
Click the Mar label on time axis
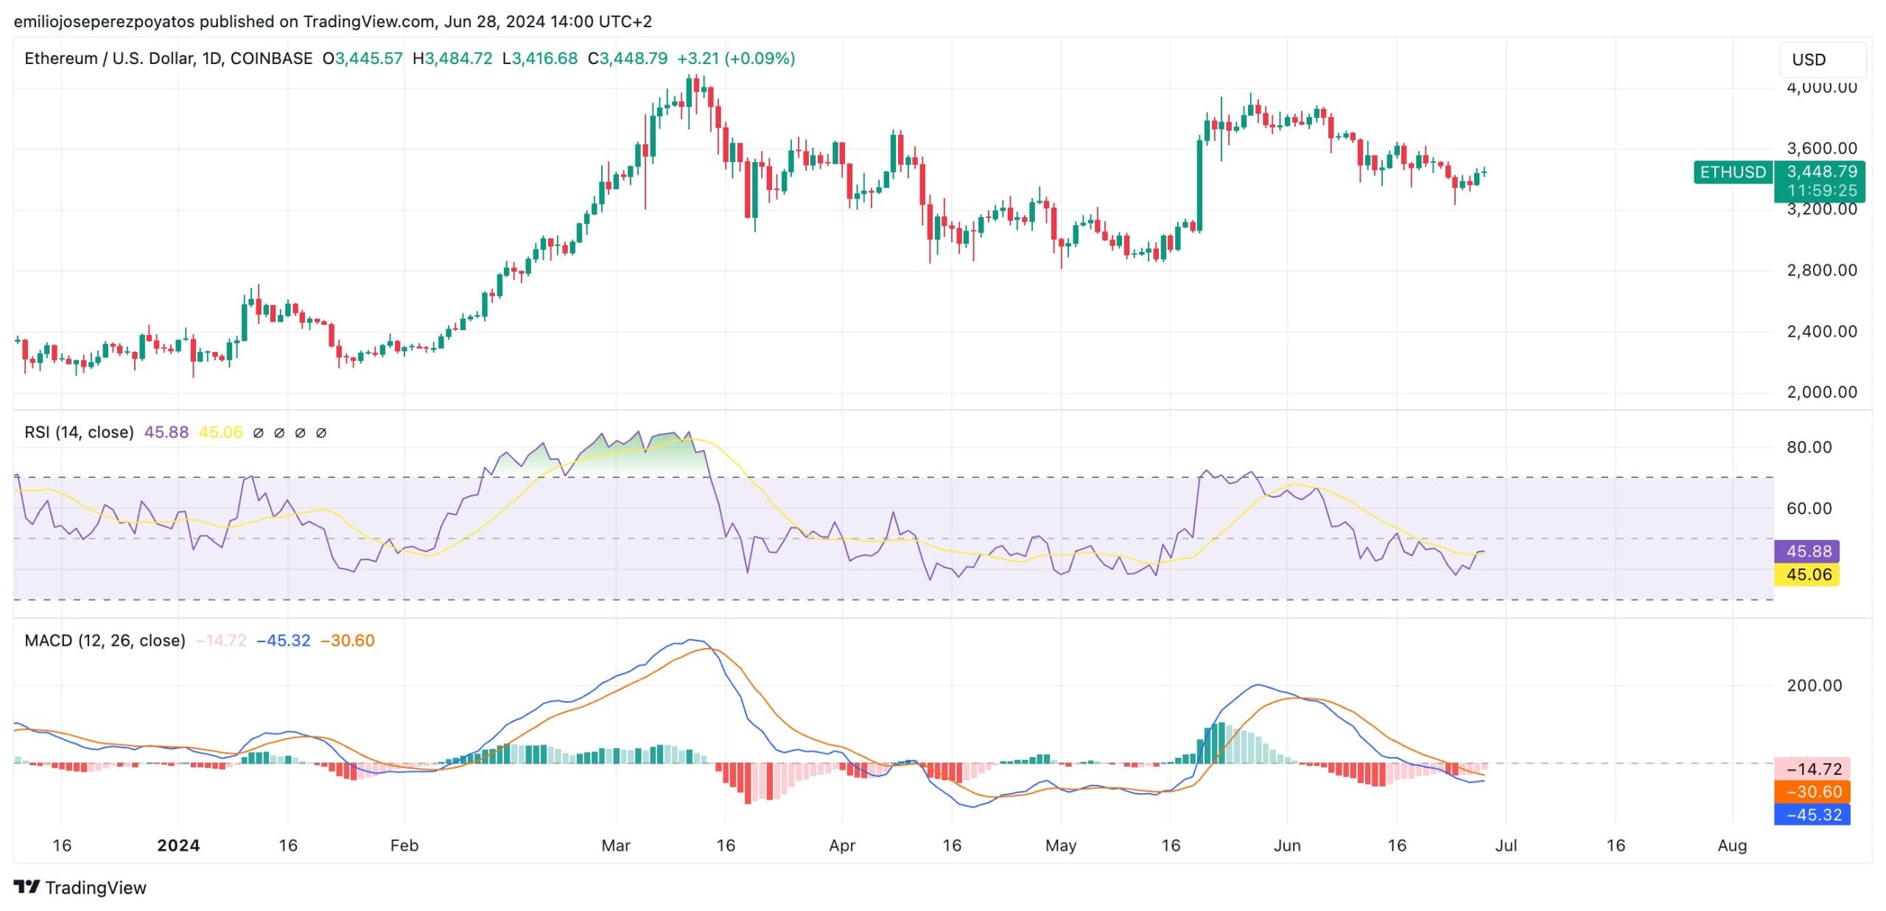[615, 845]
